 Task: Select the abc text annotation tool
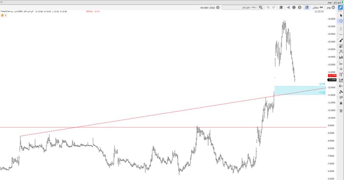341,64
